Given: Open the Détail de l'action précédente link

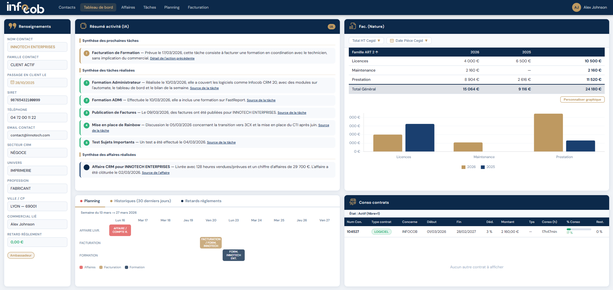Looking at the screenshot, I should click(172, 58).
